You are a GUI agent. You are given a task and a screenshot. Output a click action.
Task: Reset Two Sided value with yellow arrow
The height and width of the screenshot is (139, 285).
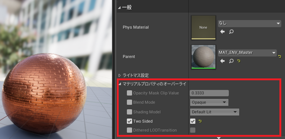200,121
